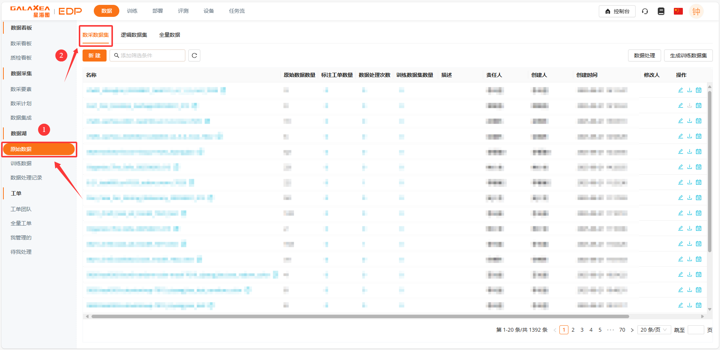Click the 生成训练数据集 button
Image resolution: width=720 pixels, height=350 pixels.
pyautogui.click(x=688, y=55)
